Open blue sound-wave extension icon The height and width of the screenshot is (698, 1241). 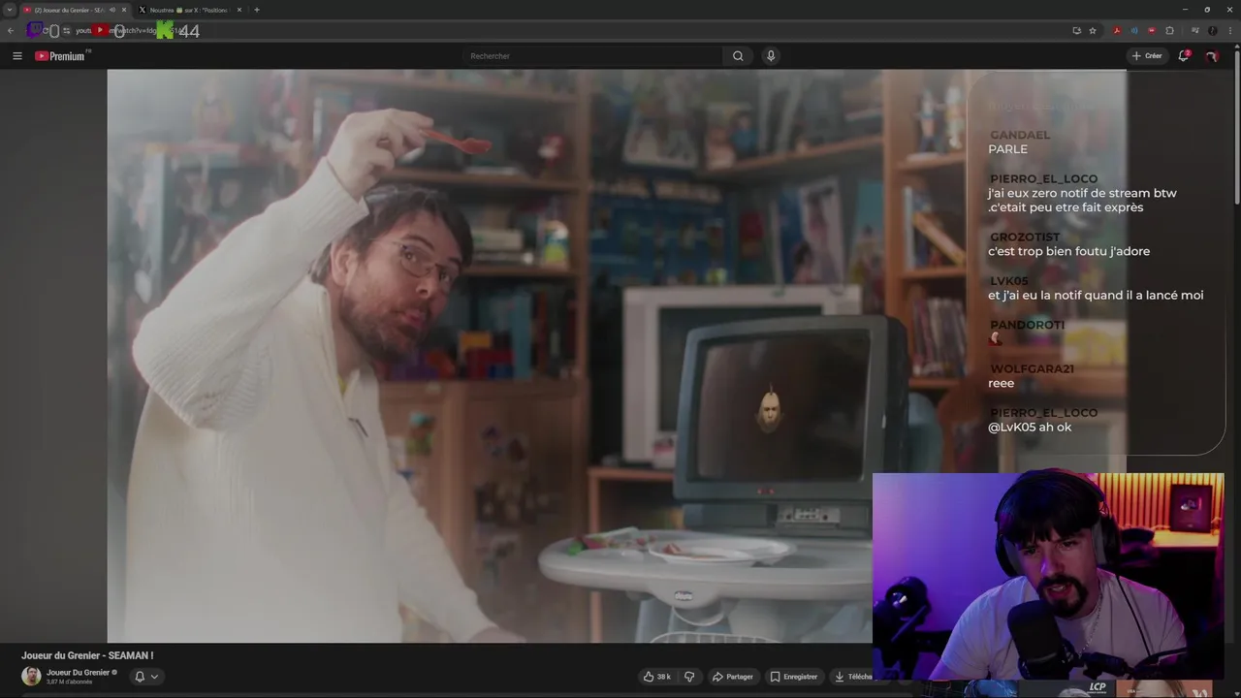coord(1134,30)
